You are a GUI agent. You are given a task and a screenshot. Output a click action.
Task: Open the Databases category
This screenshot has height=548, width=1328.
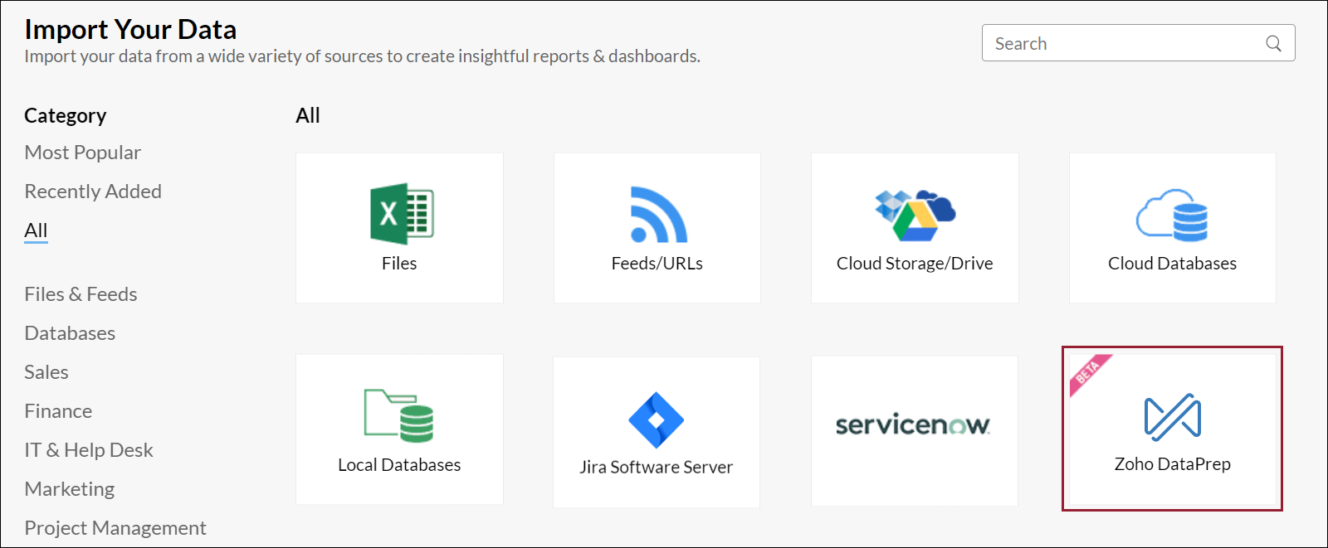(x=70, y=332)
